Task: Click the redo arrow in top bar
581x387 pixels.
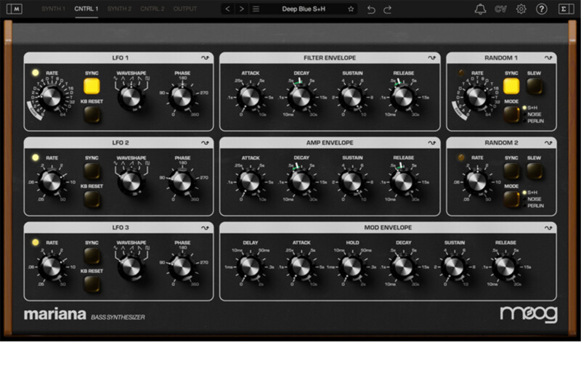Action: tap(388, 9)
